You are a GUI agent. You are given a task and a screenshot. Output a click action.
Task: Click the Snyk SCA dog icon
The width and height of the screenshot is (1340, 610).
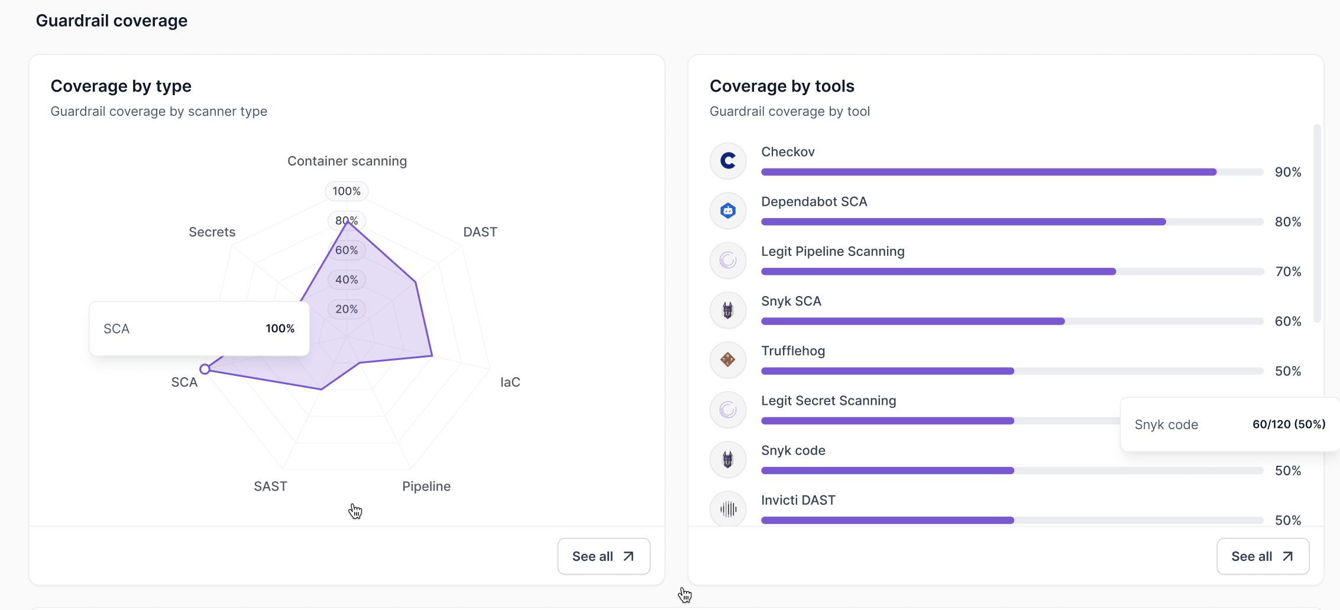[x=728, y=310]
